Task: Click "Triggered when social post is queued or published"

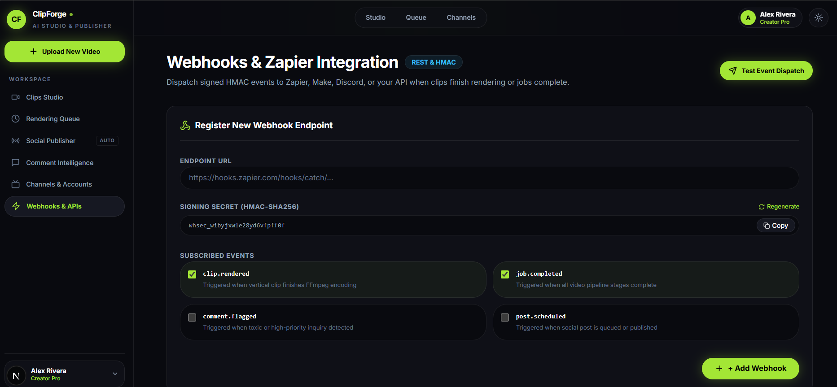Action: [587, 328]
